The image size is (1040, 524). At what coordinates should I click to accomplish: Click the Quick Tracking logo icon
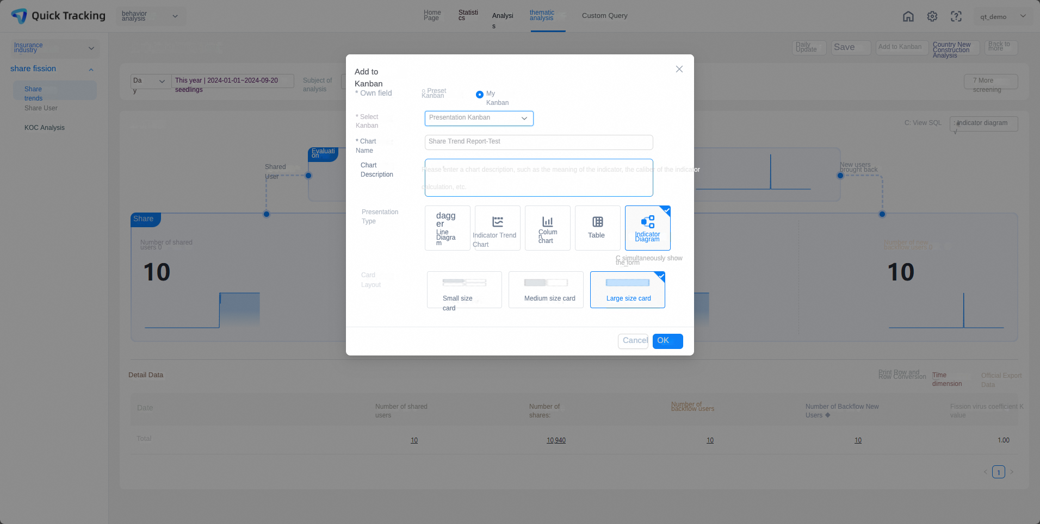[x=19, y=16]
